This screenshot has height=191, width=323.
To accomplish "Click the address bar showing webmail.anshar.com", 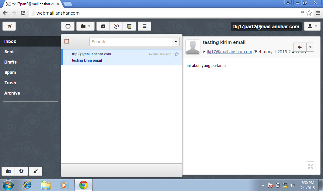I will [165, 13].
